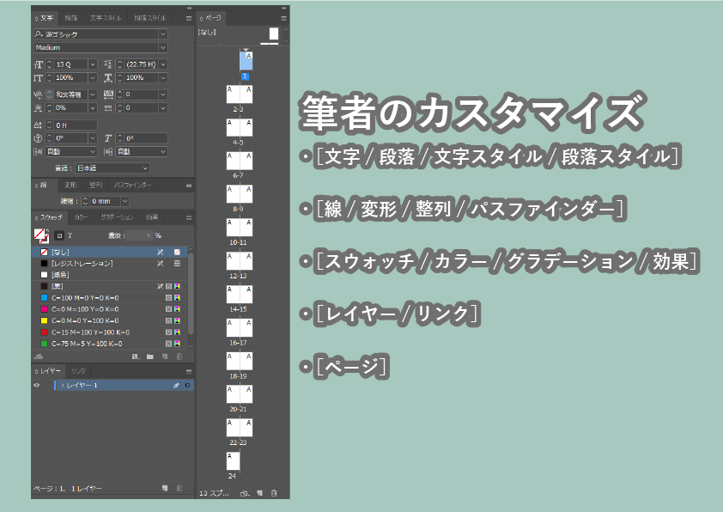
Task: Collapse the character panel dock via double-arrow icon
Action: pos(189,9)
